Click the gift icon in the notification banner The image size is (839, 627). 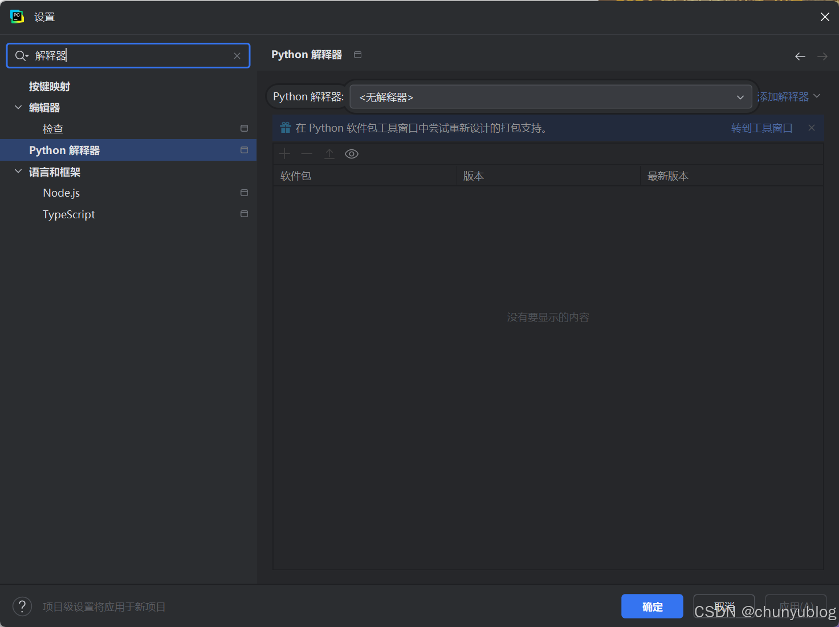point(286,128)
